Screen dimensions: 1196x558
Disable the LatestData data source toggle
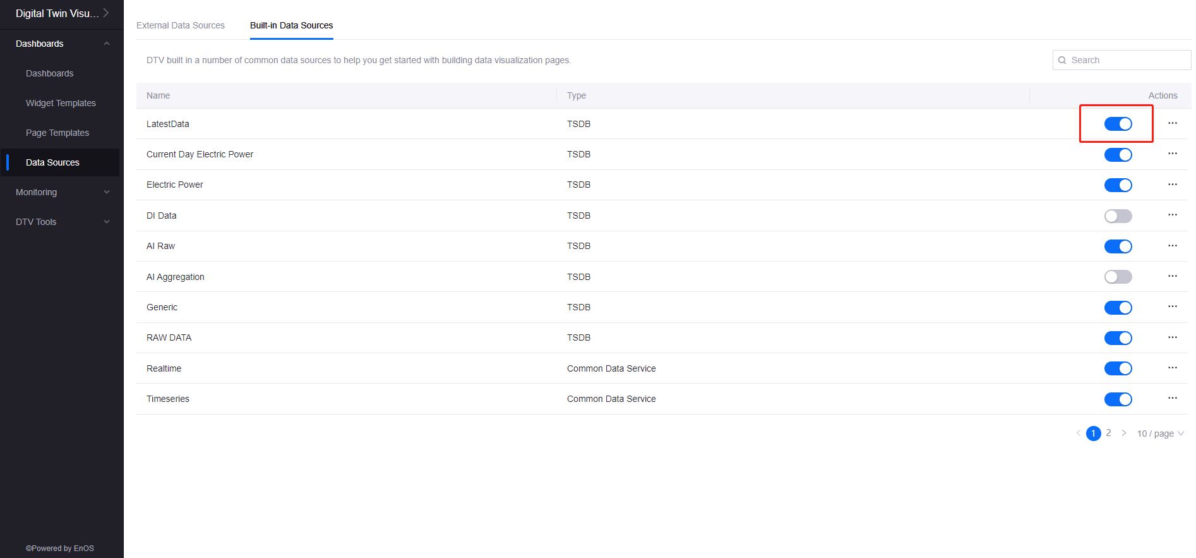tap(1118, 124)
